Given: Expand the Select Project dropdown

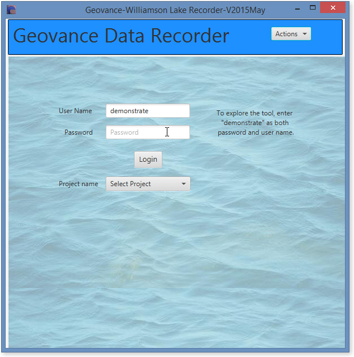Looking at the screenshot, I should [x=148, y=184].
